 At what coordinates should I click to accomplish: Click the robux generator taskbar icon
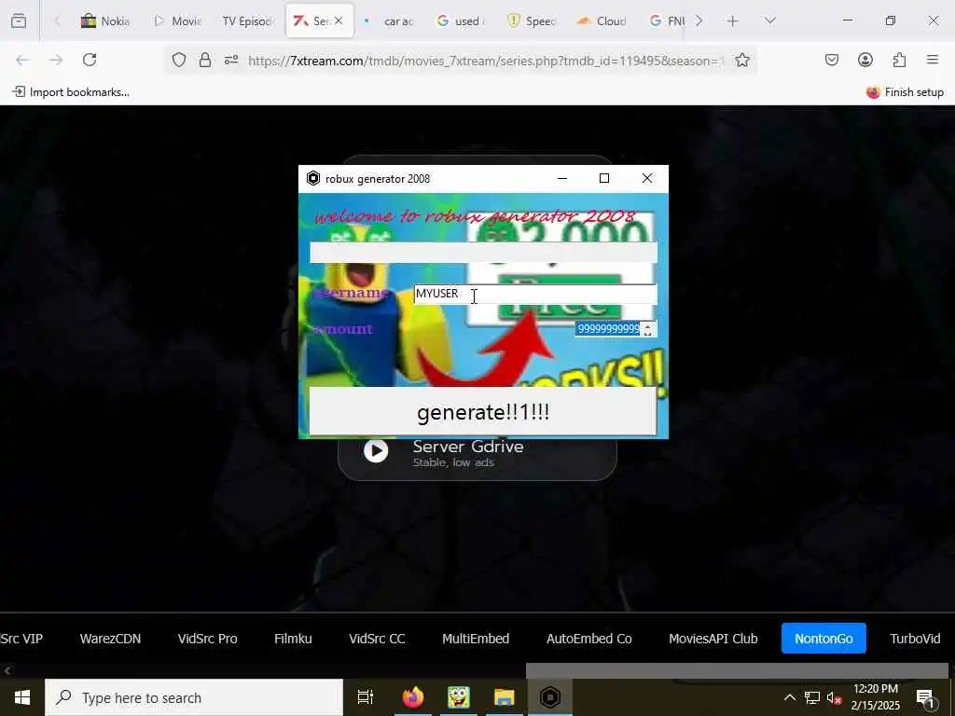click(x=550, y=697)
